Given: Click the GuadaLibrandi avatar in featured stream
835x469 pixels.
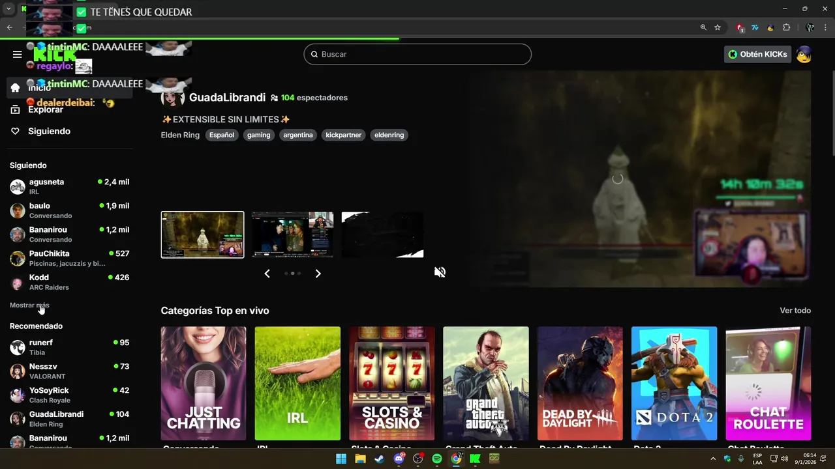Looking at the screenshot, I should click(172, 98).
